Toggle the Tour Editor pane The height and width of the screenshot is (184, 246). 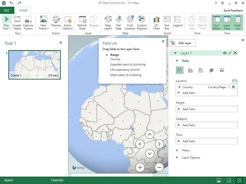[217, 22]
